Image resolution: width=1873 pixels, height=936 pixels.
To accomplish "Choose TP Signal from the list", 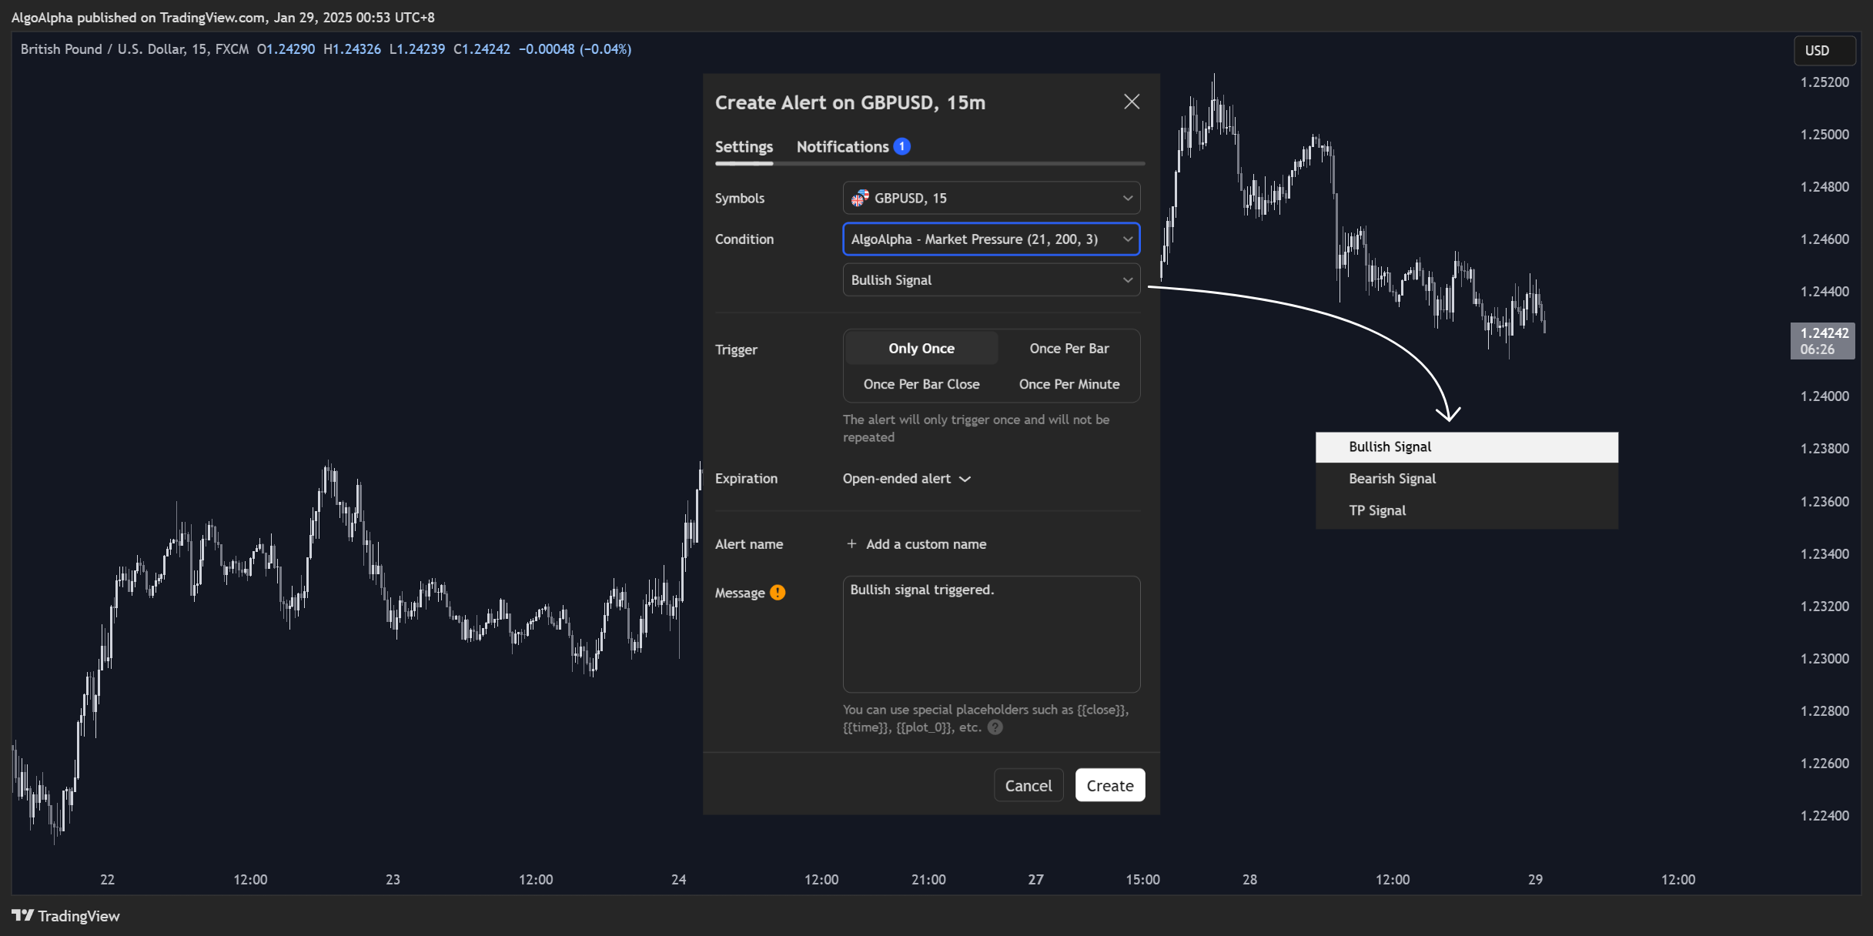I will click(x=1467, y=511).
